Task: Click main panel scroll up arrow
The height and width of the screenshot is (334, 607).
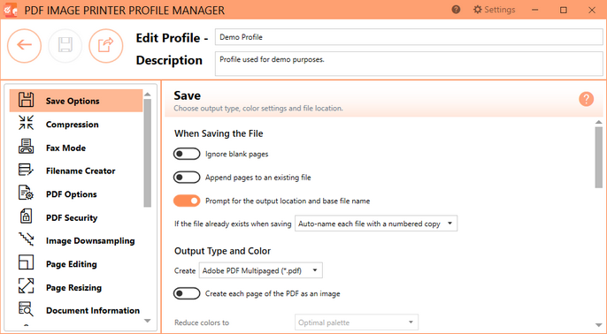Action: click(599, 122)
